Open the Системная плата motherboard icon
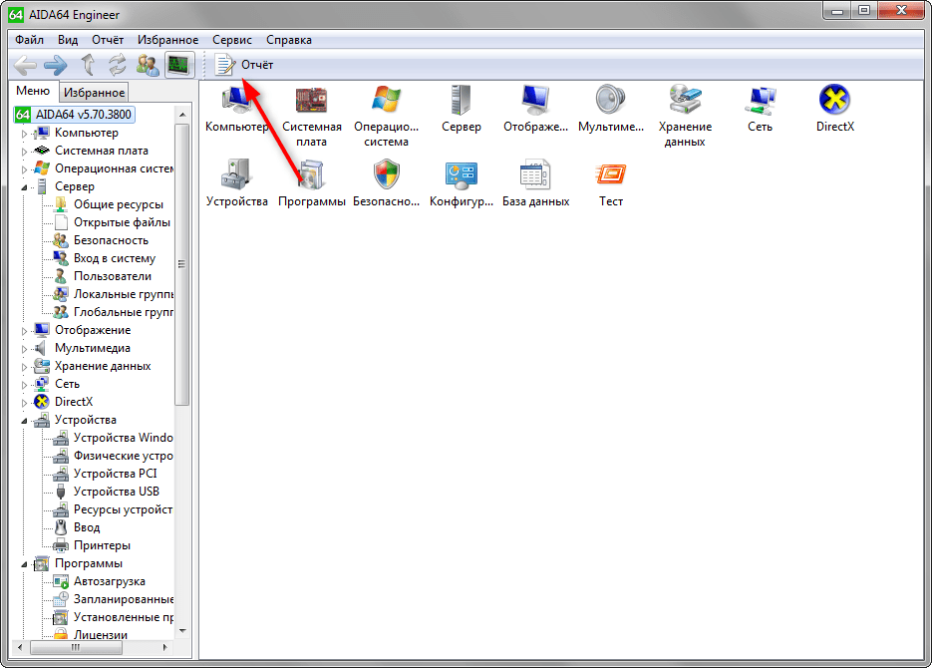This screenshot has height=668, width=932. 311,116
